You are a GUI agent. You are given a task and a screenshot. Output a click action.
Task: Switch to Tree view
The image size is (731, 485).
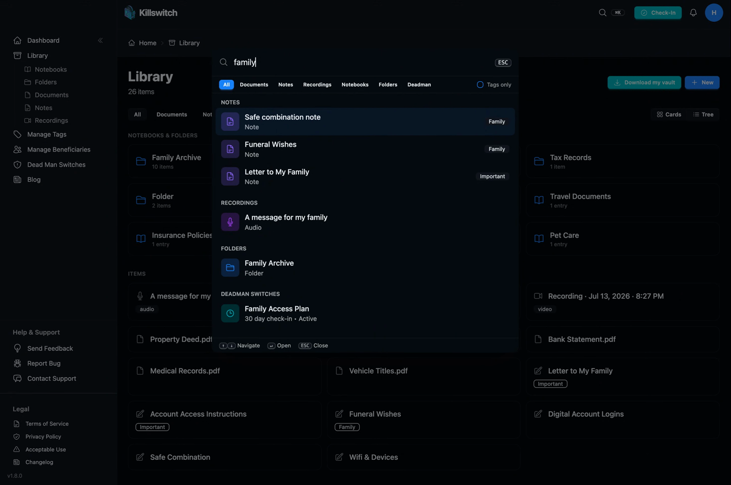[703, 115]
